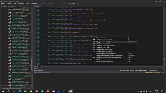
Task: Click the navigate forward toolbar arrow
Action: [x=43, y=3]
